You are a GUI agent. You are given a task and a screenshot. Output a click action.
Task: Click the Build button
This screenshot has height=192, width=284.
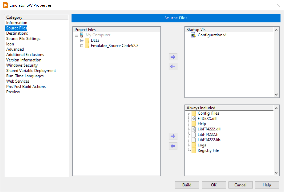click(x=187, y=185)
